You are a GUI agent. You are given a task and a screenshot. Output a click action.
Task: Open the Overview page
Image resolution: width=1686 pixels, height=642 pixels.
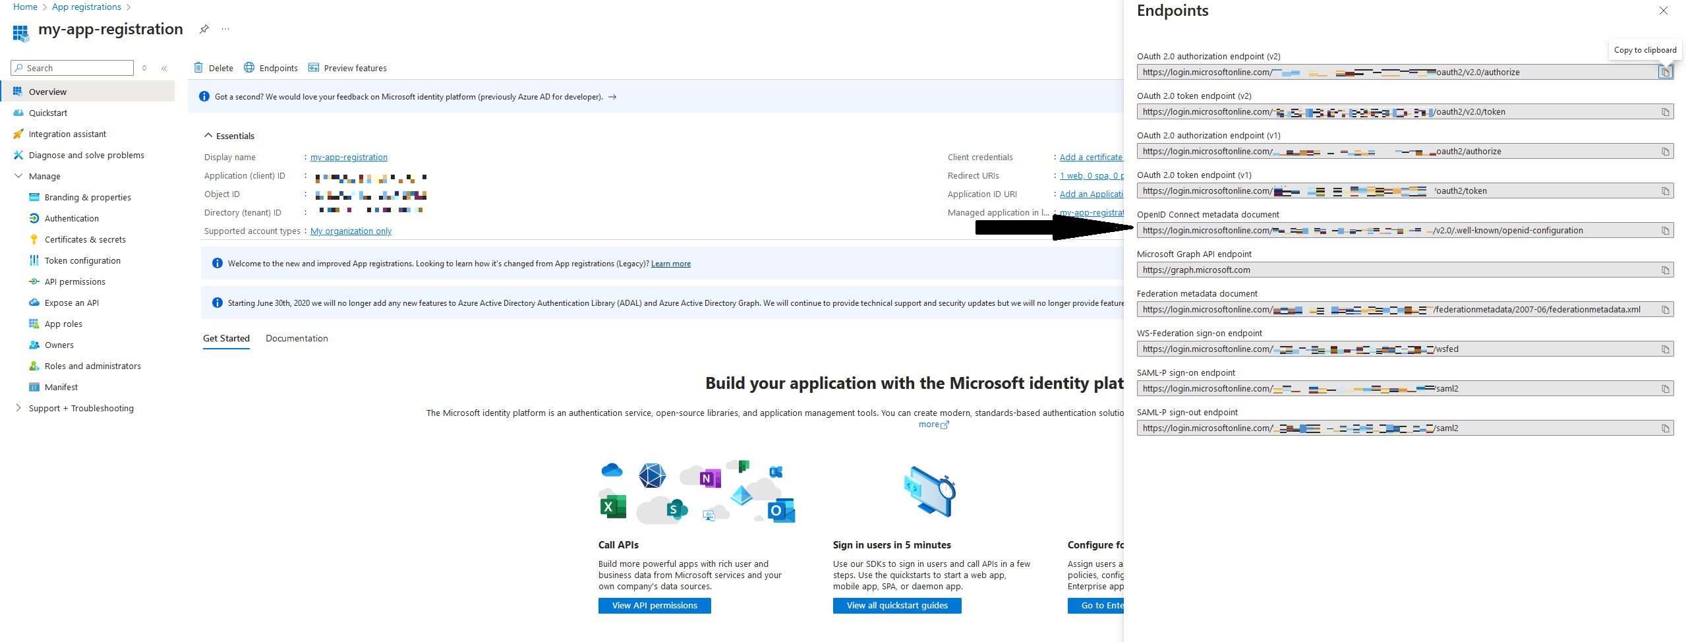coord(87,92)
